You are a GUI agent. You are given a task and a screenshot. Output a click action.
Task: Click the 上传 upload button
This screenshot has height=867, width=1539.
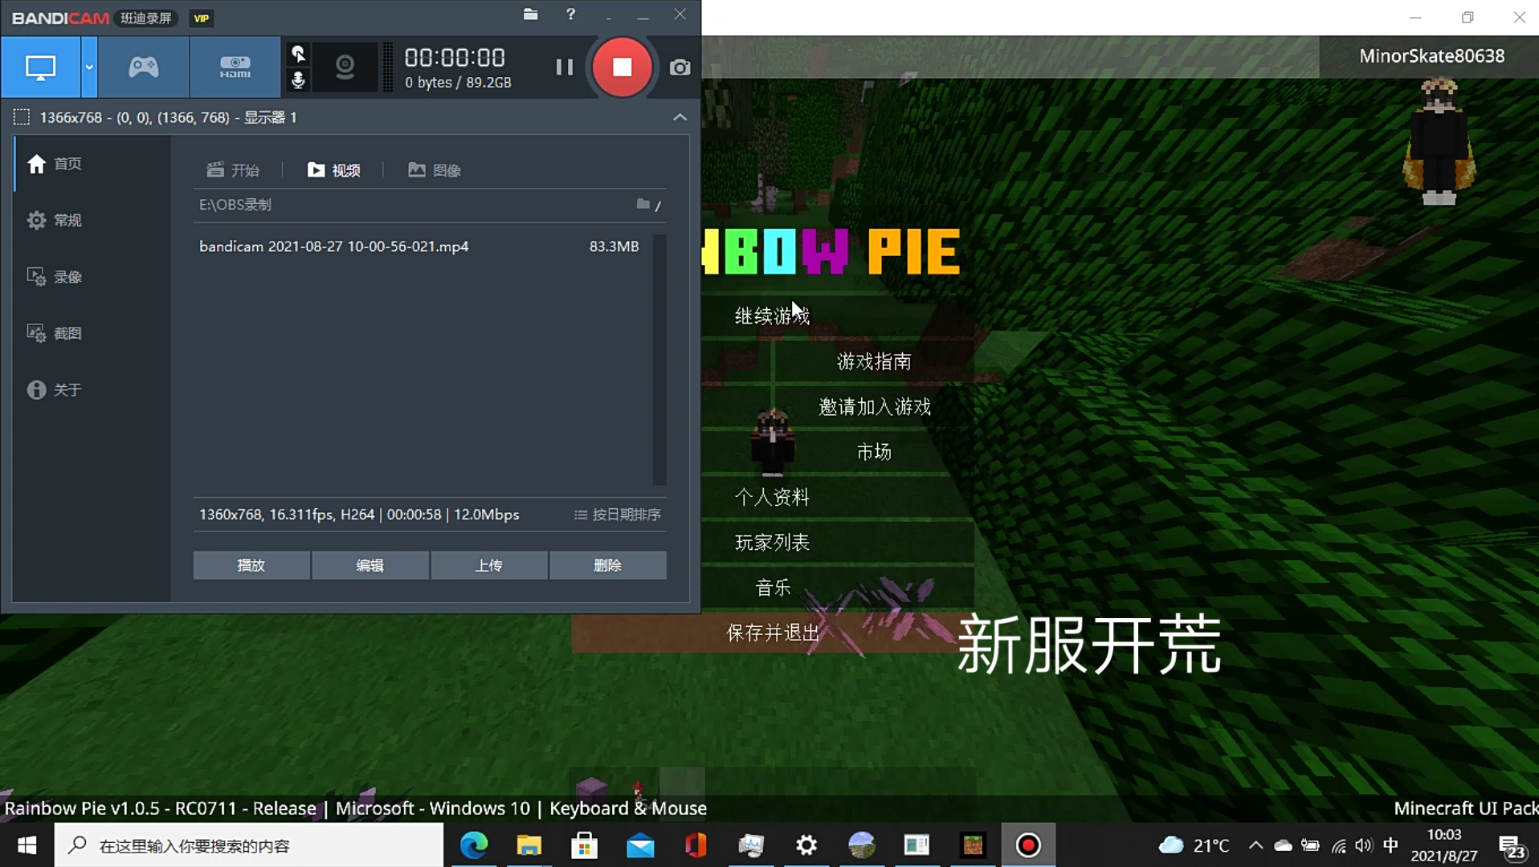click(489, 565)
